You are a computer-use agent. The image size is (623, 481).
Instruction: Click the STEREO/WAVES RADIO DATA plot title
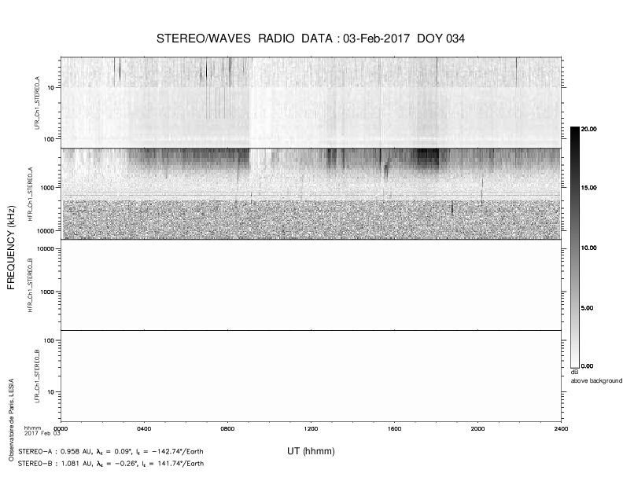[310, 39]
